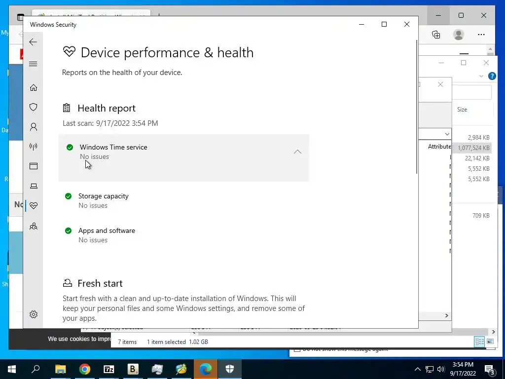The height and width of the screenshot is (379, 505).
Task: Switch File Explorer to large icons view
Action: (x=490, y=341)
